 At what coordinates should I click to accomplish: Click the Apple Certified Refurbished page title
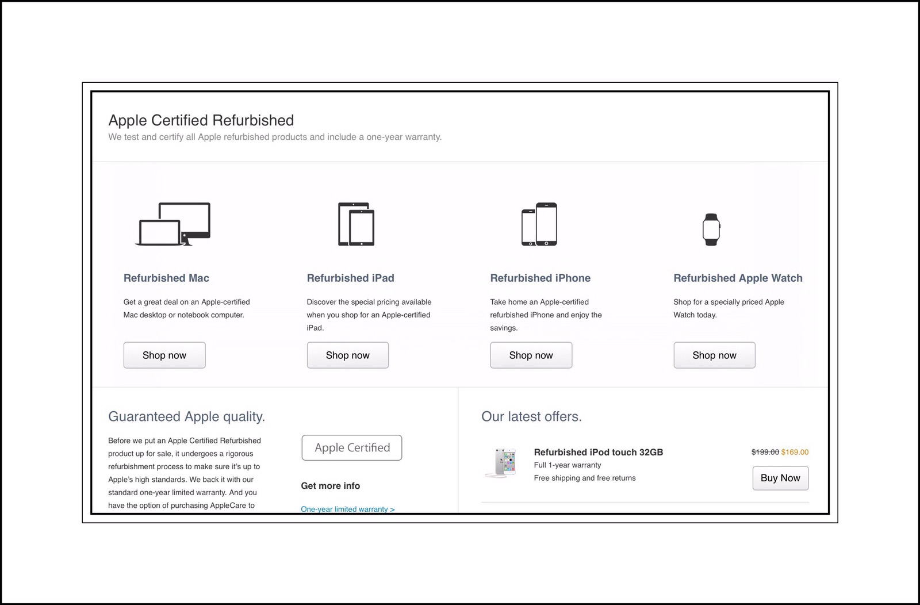201,120
